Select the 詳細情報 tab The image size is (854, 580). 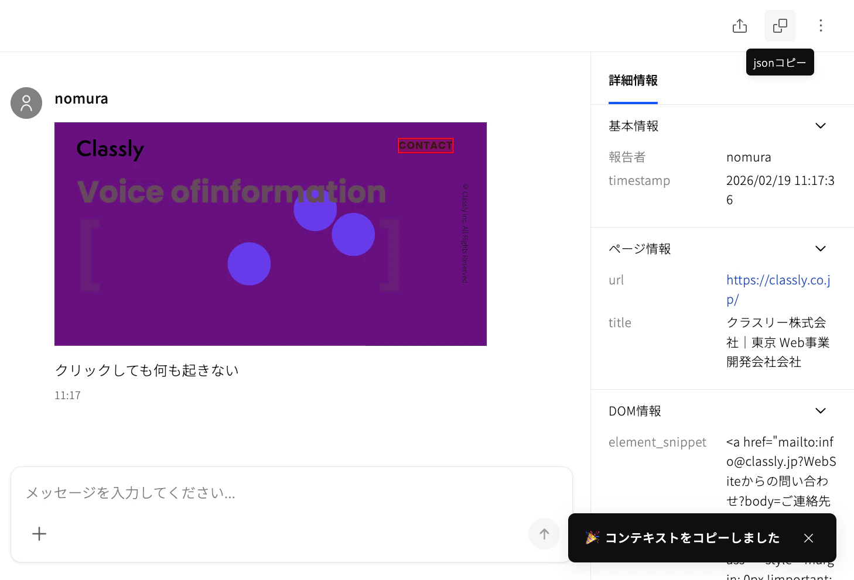pyautogui.click(x=633, y=81)
